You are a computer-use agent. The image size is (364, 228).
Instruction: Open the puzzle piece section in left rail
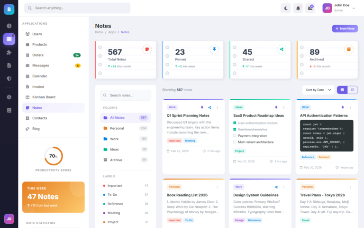pos(9,52)
